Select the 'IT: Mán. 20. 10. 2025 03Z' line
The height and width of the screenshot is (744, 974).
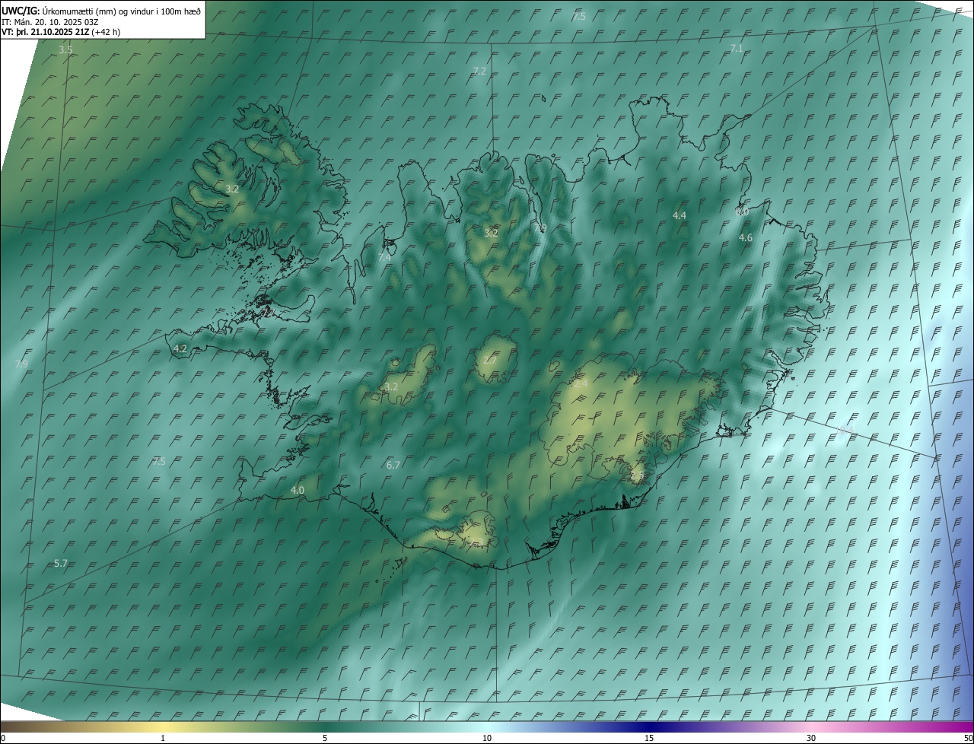[49, 22]
